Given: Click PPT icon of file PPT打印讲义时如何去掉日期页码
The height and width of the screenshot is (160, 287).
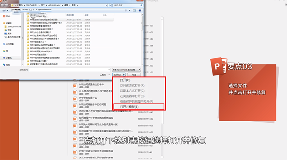Looking at the screenshot, I should coord(75,152).
